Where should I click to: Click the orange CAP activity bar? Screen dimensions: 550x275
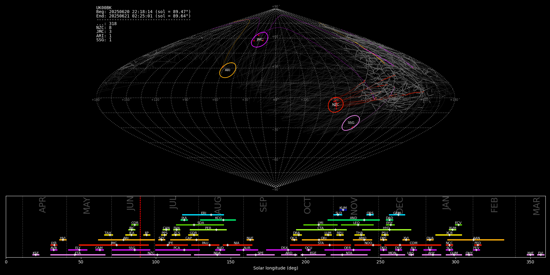click(189, 240)
